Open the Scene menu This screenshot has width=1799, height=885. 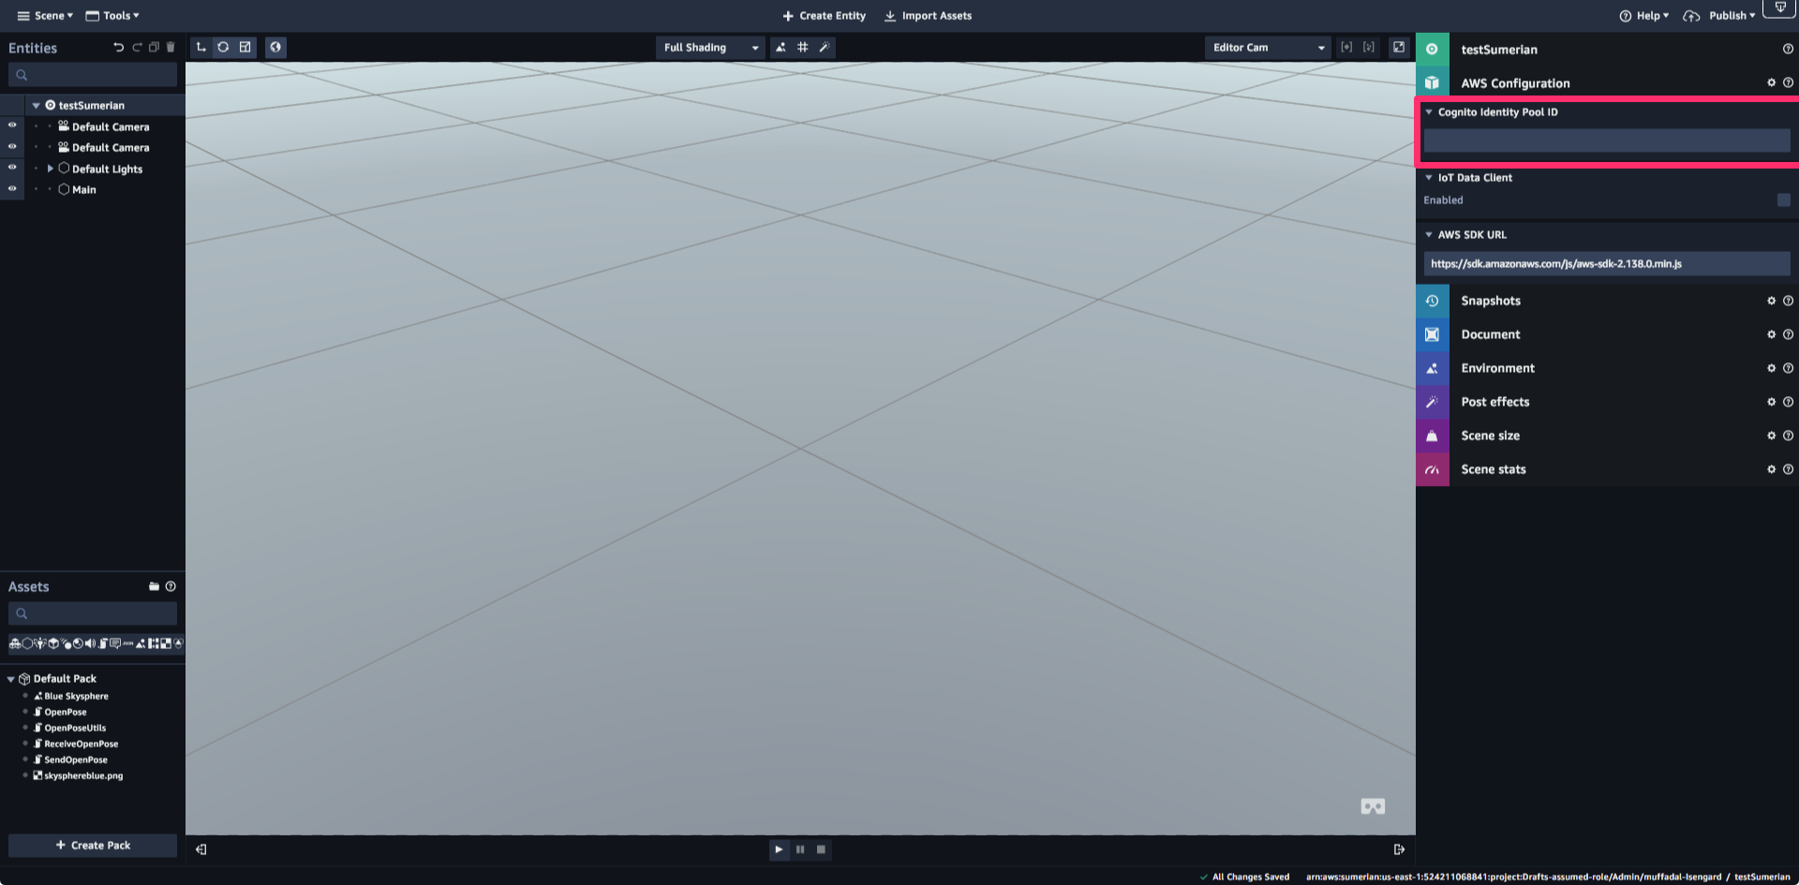coord(45,15)
